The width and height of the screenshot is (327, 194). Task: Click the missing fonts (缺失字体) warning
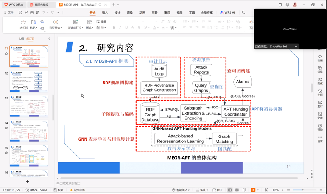coord(77,190)
